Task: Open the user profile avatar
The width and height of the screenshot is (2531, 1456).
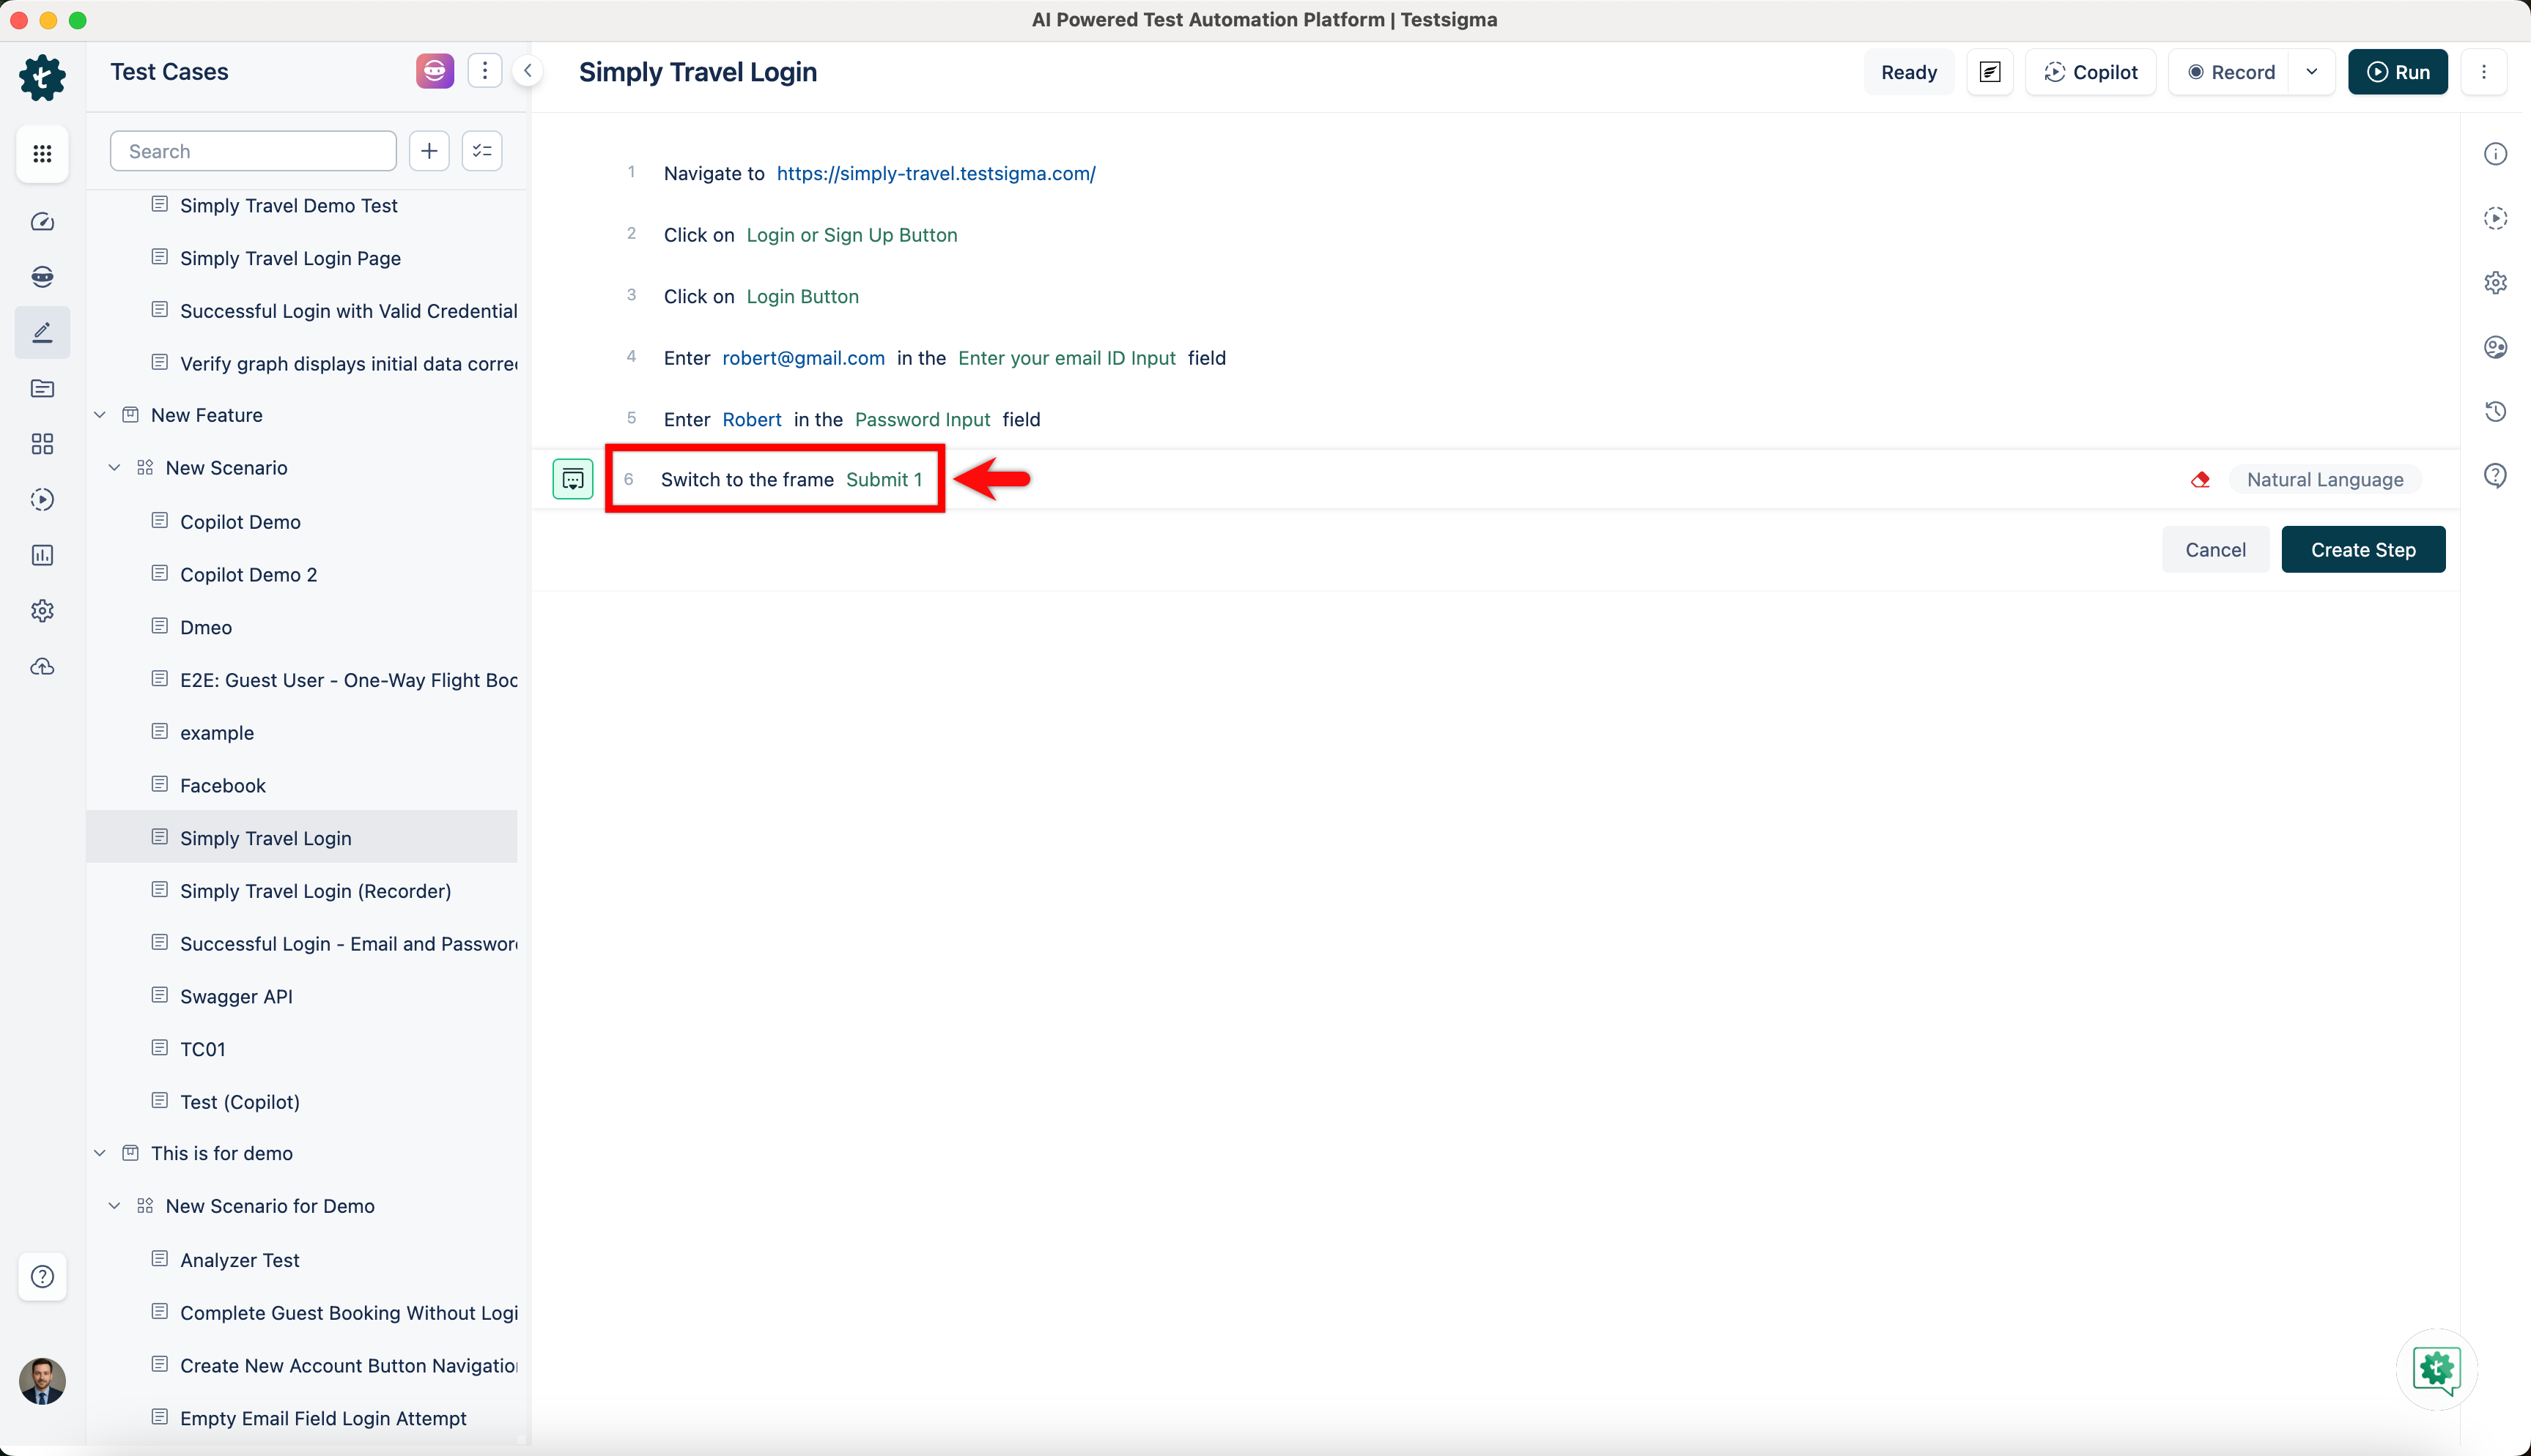Action: (x=42, y=1381)
